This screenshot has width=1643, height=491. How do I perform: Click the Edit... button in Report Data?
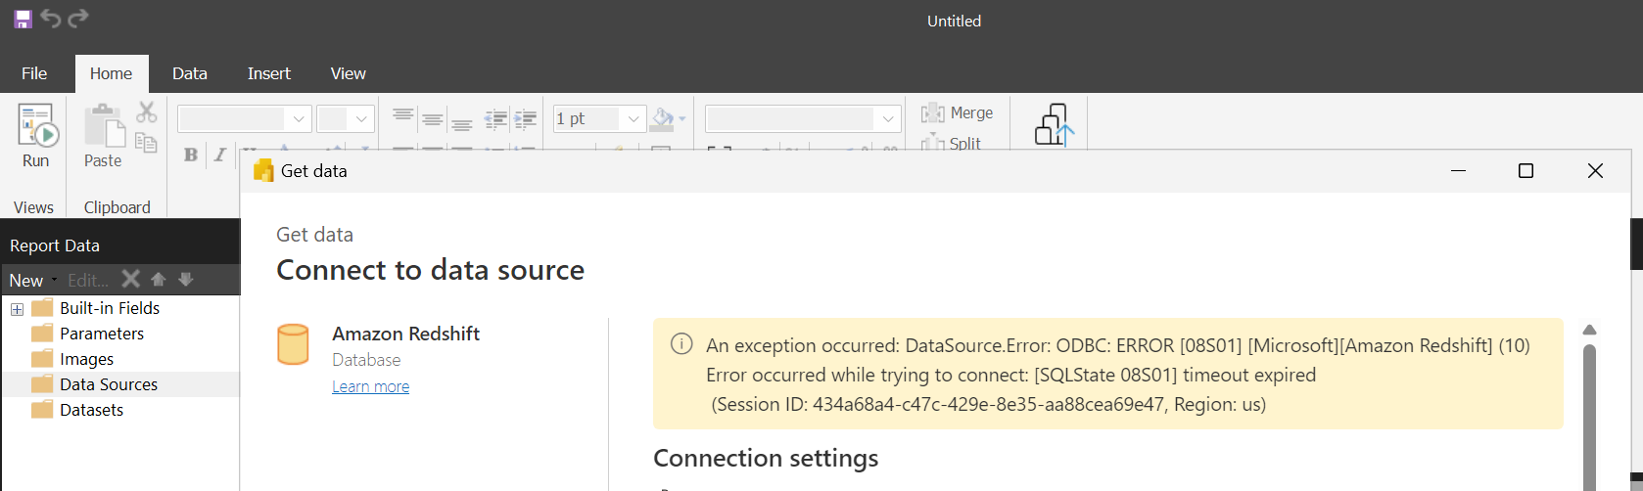coord(88,280)
